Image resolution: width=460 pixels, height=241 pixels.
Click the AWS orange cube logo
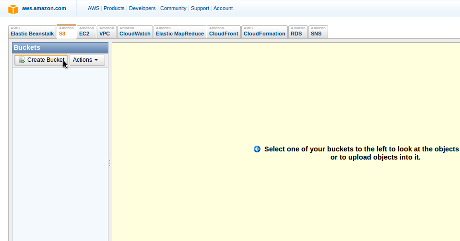[x=13, y=9]
